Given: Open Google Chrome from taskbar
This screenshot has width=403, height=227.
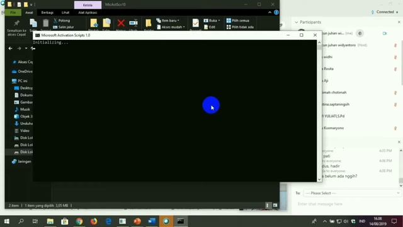Looking at the screenshot, I should [x=79, y=221].
